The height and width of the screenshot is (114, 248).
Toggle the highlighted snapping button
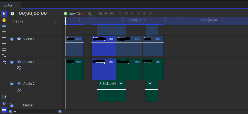[4, 110]
